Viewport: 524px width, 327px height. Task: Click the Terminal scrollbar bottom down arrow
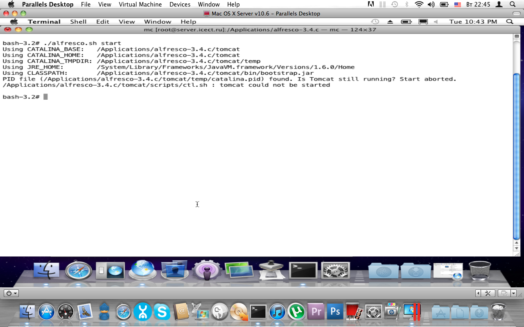point(516,249)
